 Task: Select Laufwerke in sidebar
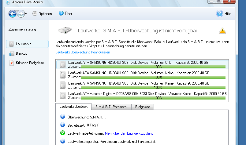pyautogui.click(x=27, y=44)
